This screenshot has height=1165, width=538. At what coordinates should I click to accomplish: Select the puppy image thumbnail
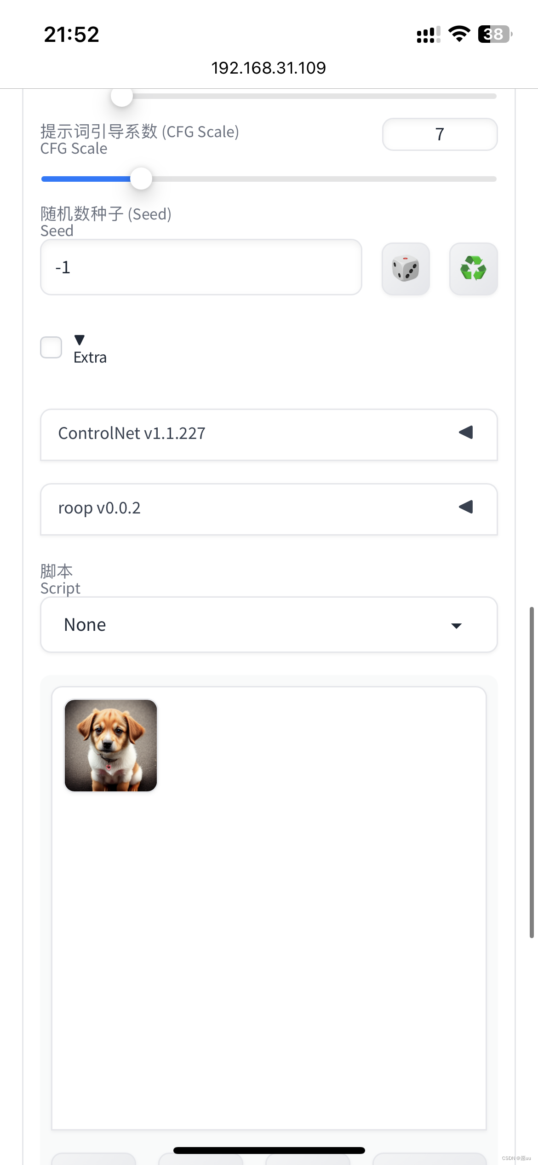(x=110, y=745)
